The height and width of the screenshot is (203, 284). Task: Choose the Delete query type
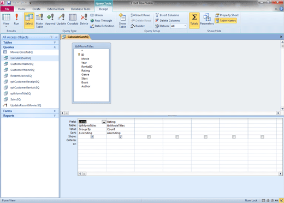click(x=84, y=19)
